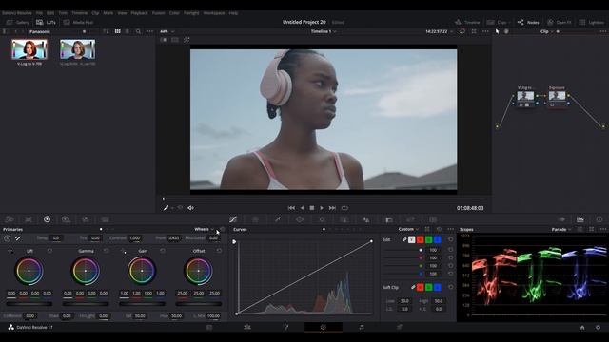Show the Scopes panel icon
This screenshot has width=609, height=342.
580,219
